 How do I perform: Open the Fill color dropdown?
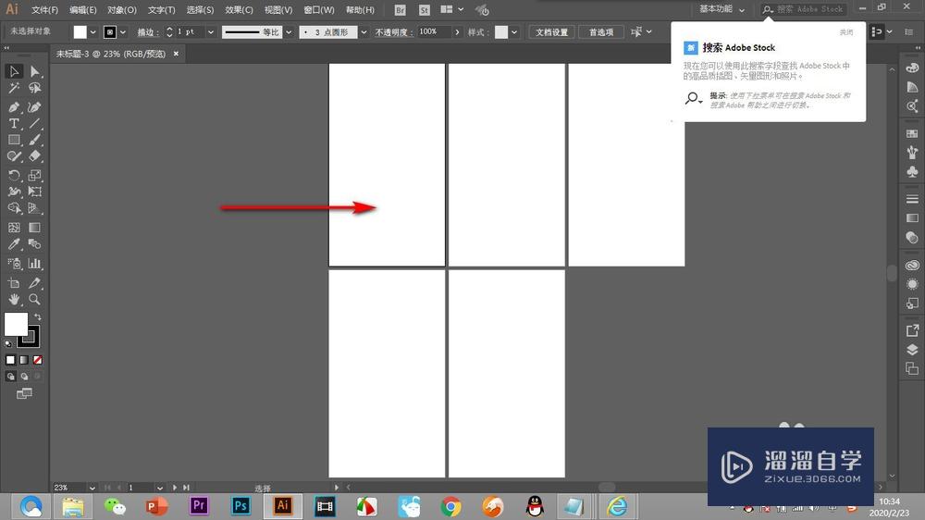[93, 32]
